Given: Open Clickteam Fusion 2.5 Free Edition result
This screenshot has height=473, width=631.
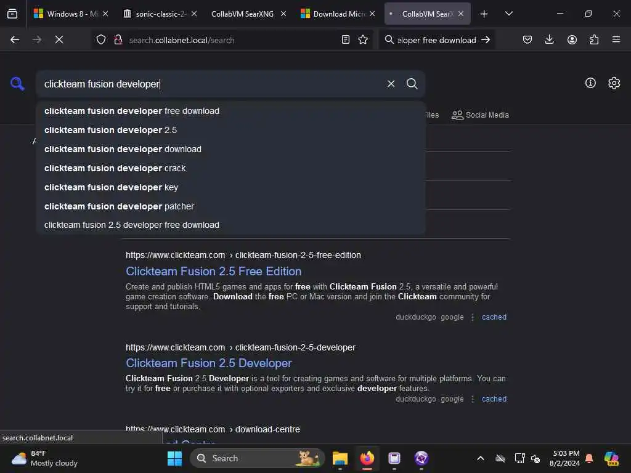Looking at the screenshot, I should [213, 271].
